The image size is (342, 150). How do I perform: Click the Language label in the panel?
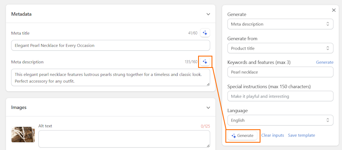click(x=238, y=111)
